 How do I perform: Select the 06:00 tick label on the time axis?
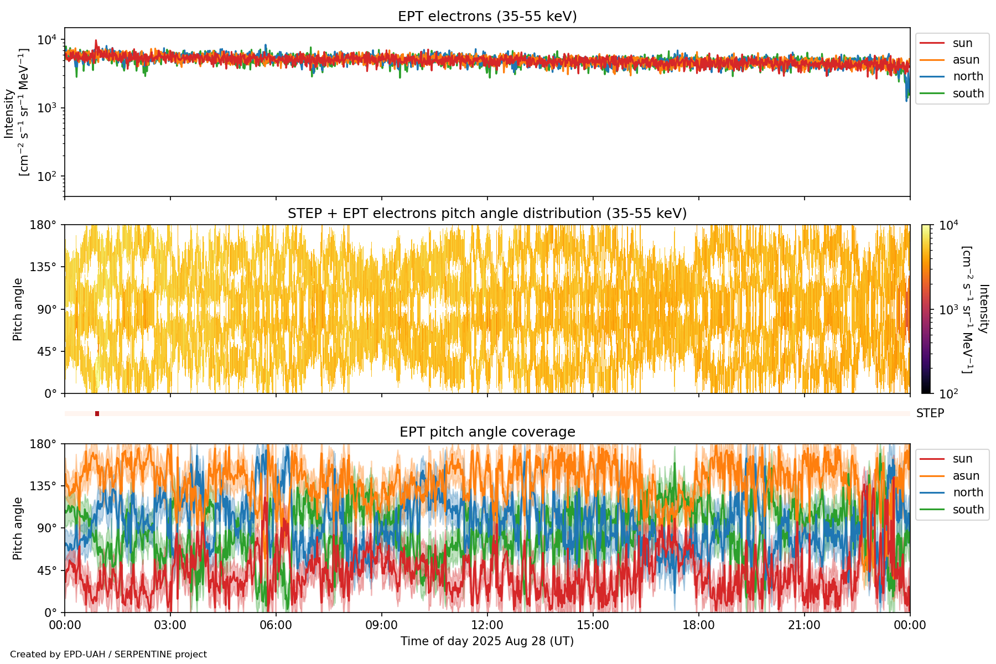(276, 625)
